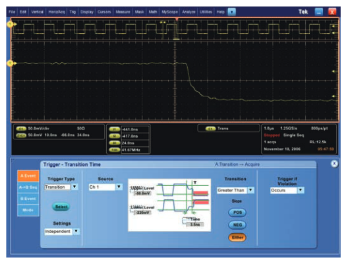
Task: Click the 'Stopped' acquisition status text
Action: (272, 135)
